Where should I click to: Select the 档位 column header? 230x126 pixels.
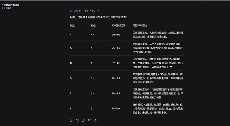click(x=93, y=26)
